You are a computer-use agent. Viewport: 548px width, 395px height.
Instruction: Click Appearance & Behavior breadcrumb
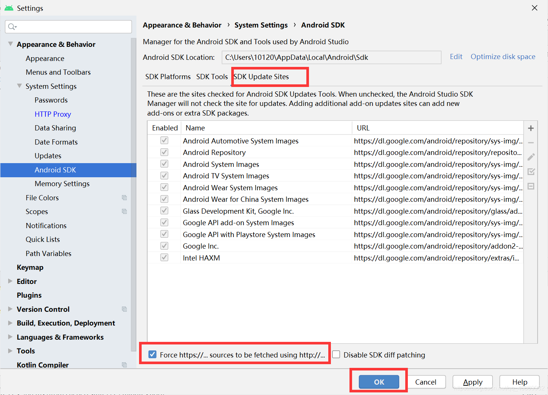click(x=182, y=25)
